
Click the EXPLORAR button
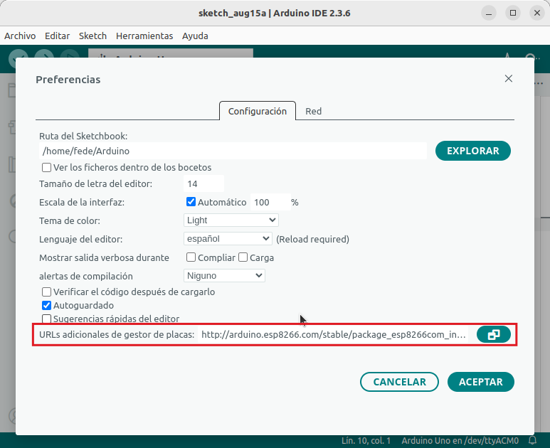[x=473, y=151]
